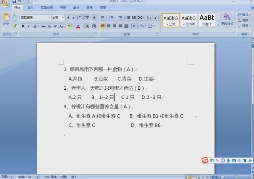Viewport: 254px width, 179px height.
Task: Click the Office button logo
Action: coord(5,4)
